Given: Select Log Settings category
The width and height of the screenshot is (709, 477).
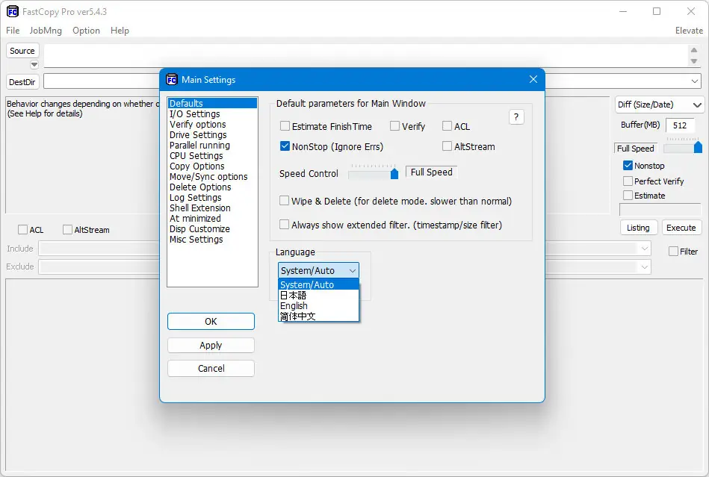Looking at the screenshot, I should pos(212,197).
